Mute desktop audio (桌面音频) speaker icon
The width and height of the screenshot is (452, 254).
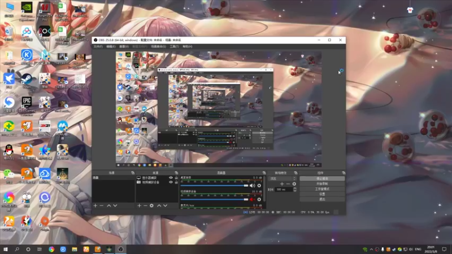pos(252,186)
